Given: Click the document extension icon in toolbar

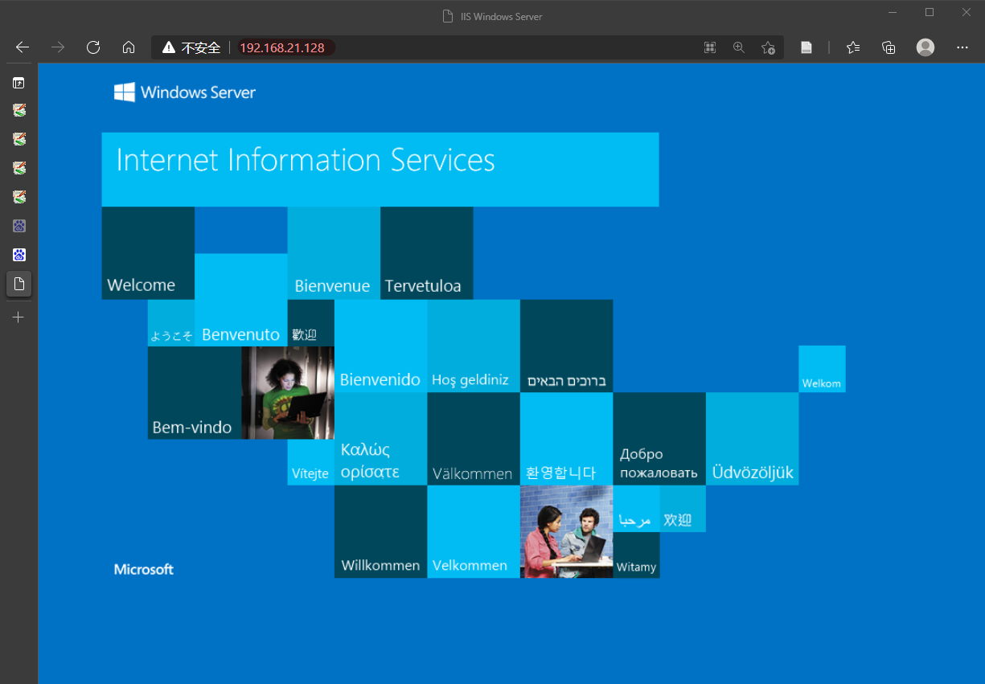Looking at the screenshot, I should pos(806,47).
